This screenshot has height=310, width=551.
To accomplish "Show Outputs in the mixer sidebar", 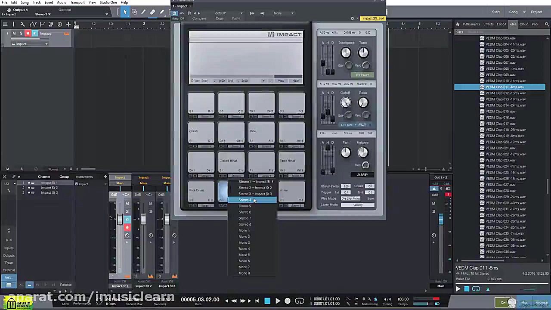I will click(x=9, y=255).
